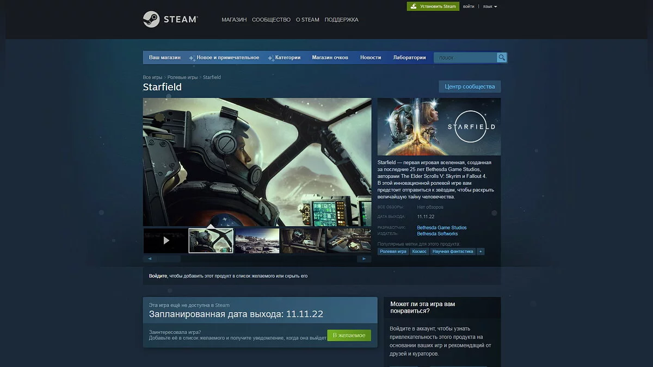This screenshot has width=653, height=367.
Task: Click in the store search field
Action: [466, 58]
